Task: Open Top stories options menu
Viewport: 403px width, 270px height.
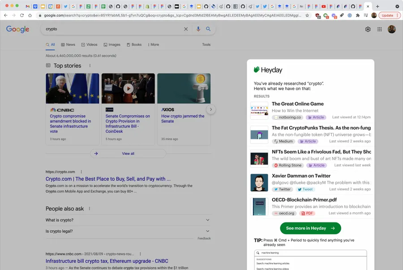Action: click(90, 65)
